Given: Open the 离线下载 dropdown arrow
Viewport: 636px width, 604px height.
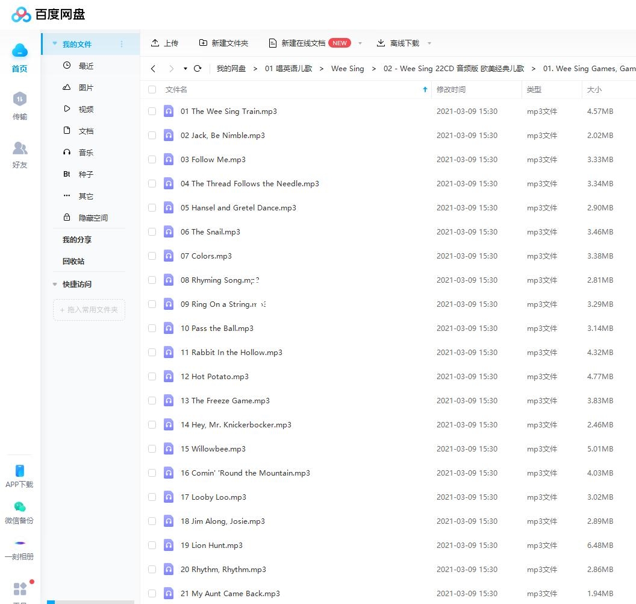Looking at the screenshot, I should 429,43.
